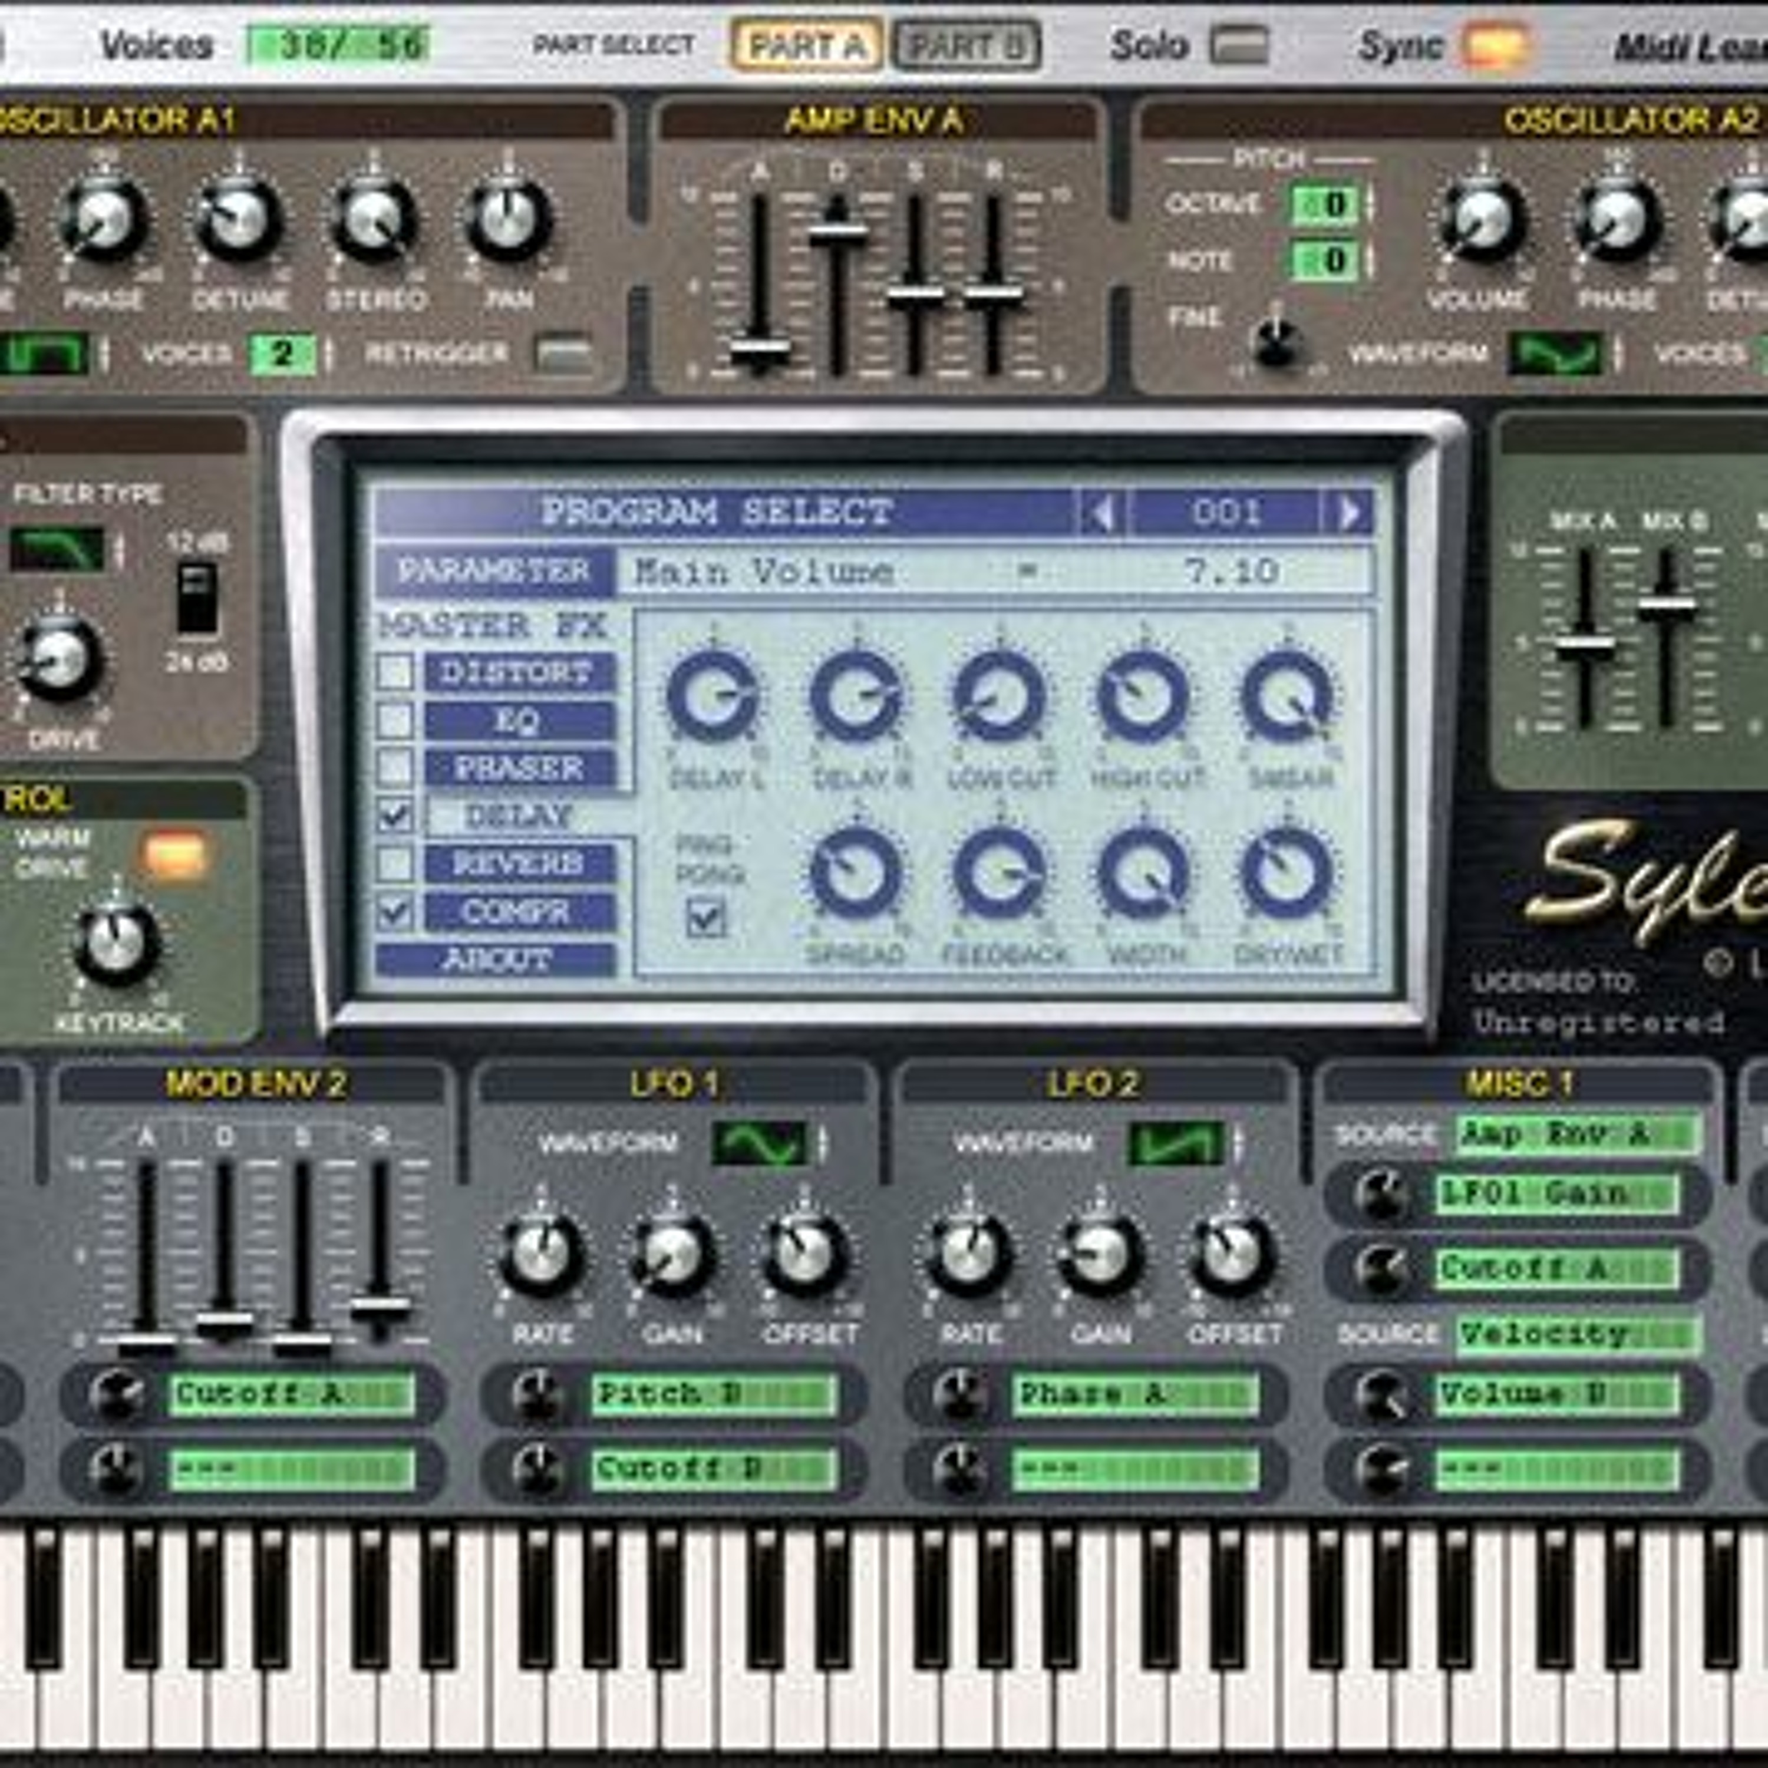Open the Misc 1 source Amp Env A dropdown

tap(1579, 1134)
